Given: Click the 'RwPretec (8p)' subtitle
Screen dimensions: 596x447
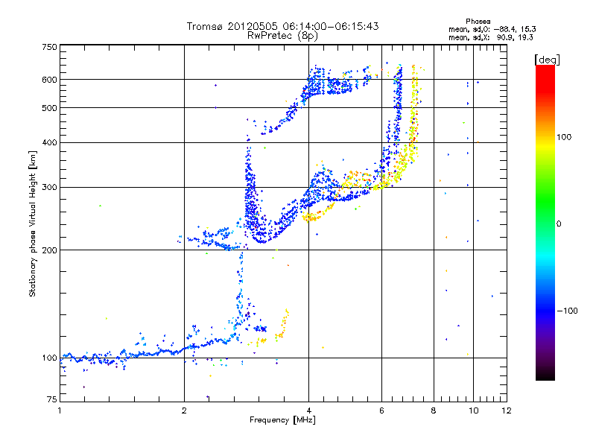Looking at the screenshot, I should [282, 36].
